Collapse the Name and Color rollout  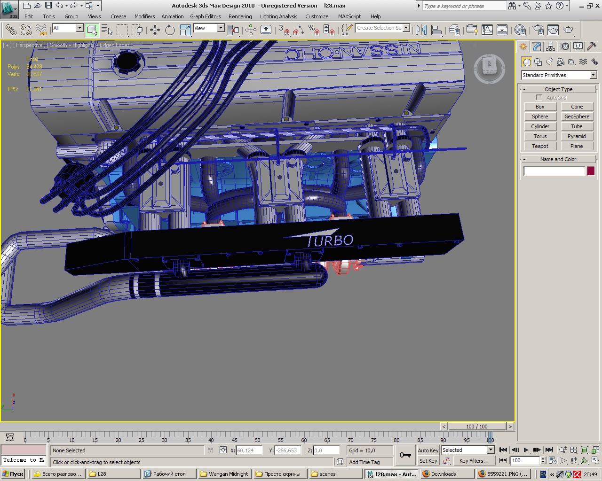558,159
